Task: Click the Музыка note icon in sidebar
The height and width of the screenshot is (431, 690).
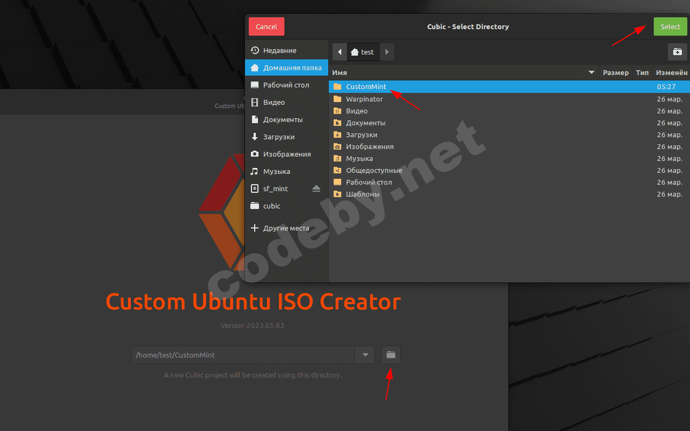Action: tap(255, 171)
